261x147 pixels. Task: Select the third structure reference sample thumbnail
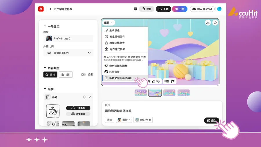[84, 123]
